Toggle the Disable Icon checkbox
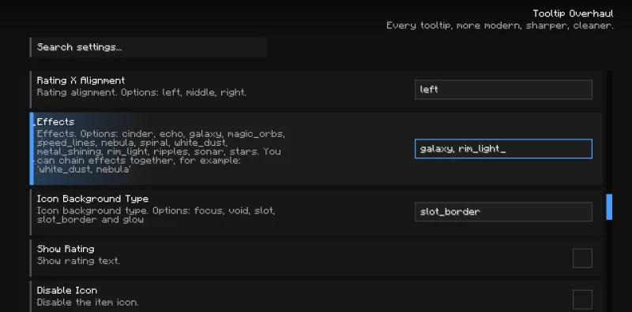632x312 pixels. 582,299
